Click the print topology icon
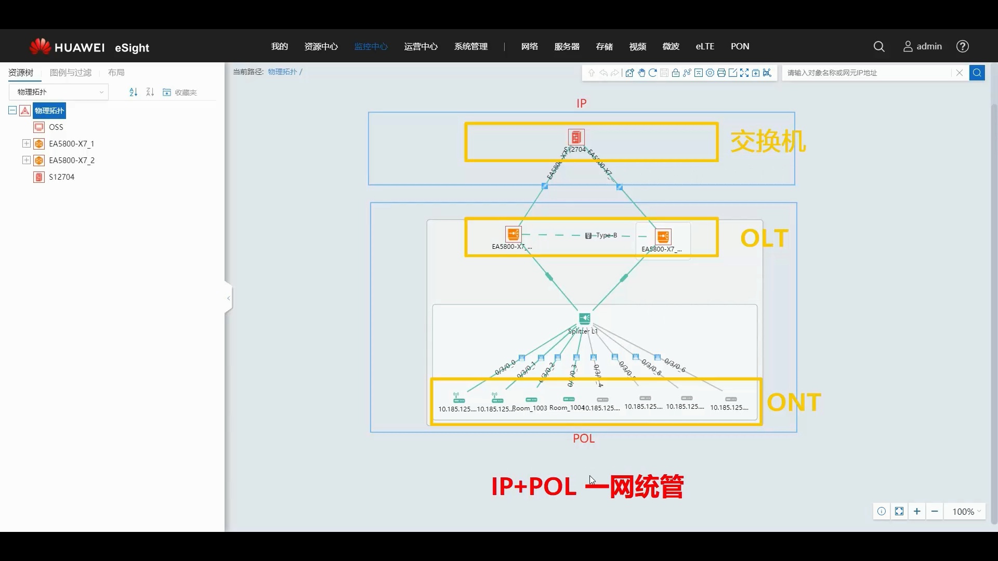Image resolution: width=998 pixels, height=561 pixels. pos(721,73)
